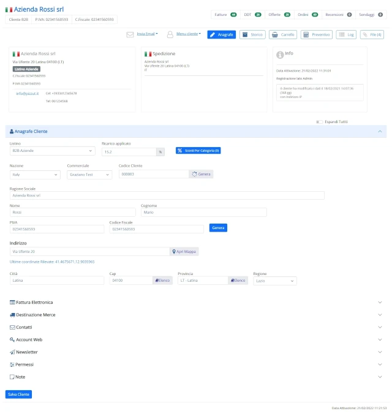Viewport: 392px width, 419px height.
Task: Click the Salva Cliente button
Action: tap(18, 394)
